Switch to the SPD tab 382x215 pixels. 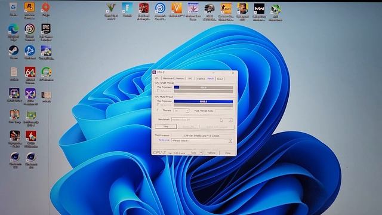190,78
